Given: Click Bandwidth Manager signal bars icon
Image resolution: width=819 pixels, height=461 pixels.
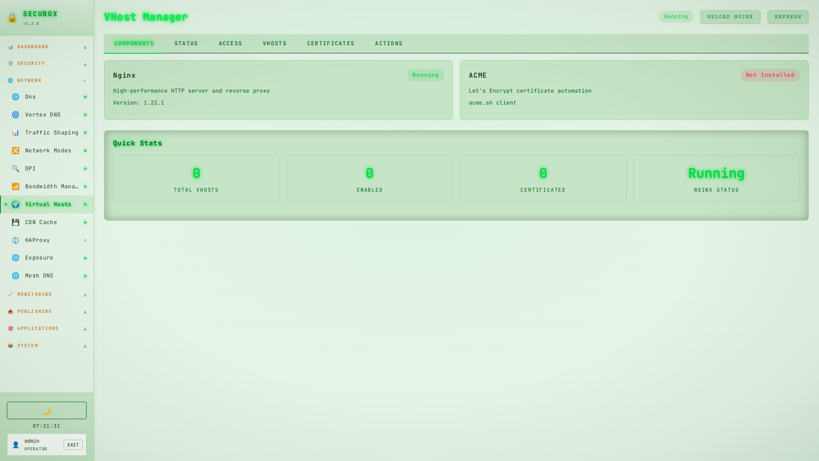Looking at the screenshot, I should click(16, 187).
